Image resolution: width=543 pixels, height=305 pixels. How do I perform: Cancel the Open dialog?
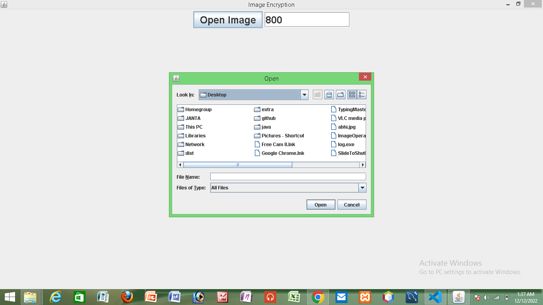(351, 205)
